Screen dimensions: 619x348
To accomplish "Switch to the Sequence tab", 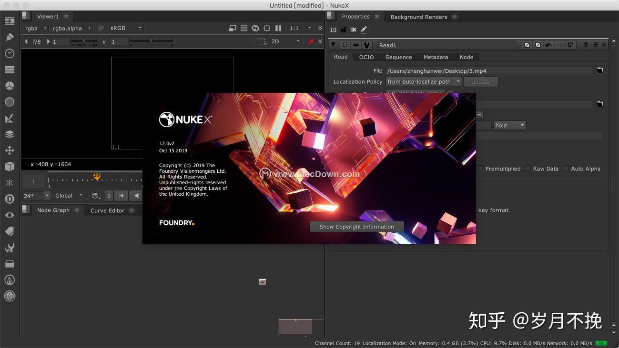I will (x=398, y=57).
